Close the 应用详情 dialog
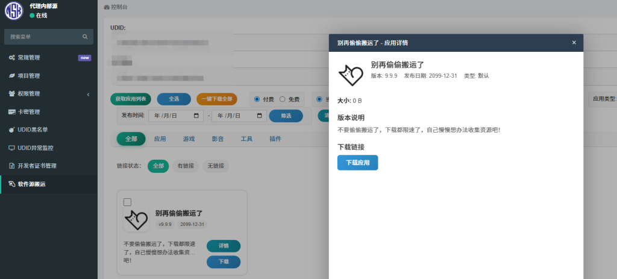The image size is (617, 279). tap(574, 43)
